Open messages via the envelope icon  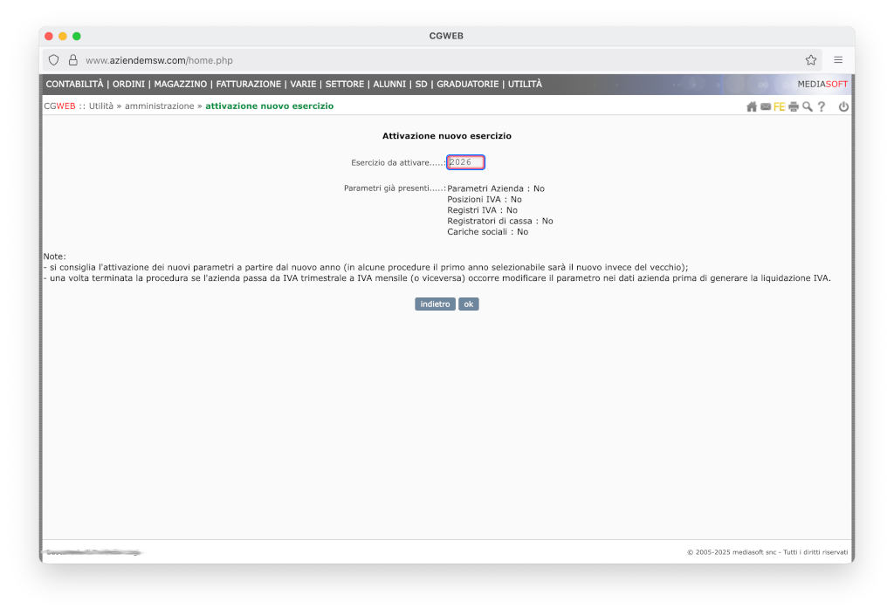[765, 106]
